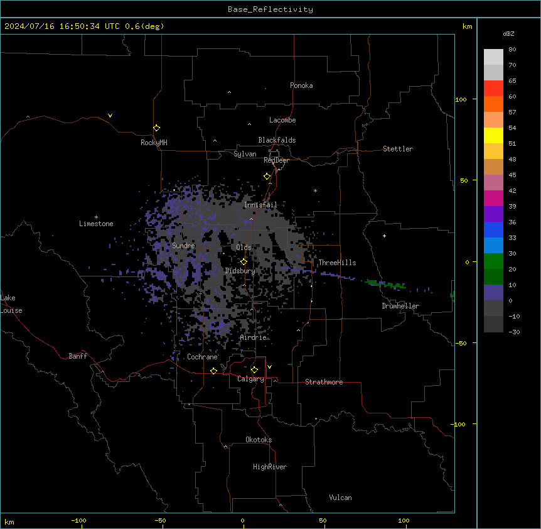Viewport: 541px width, 529px height.
Task: Click the Didsbury town label
Action: click(240, 271)
